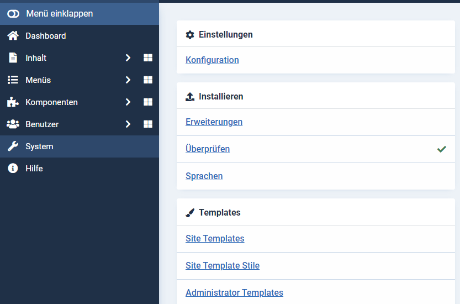
Task: Open the Sprachen link
Action: pos(204,176)
